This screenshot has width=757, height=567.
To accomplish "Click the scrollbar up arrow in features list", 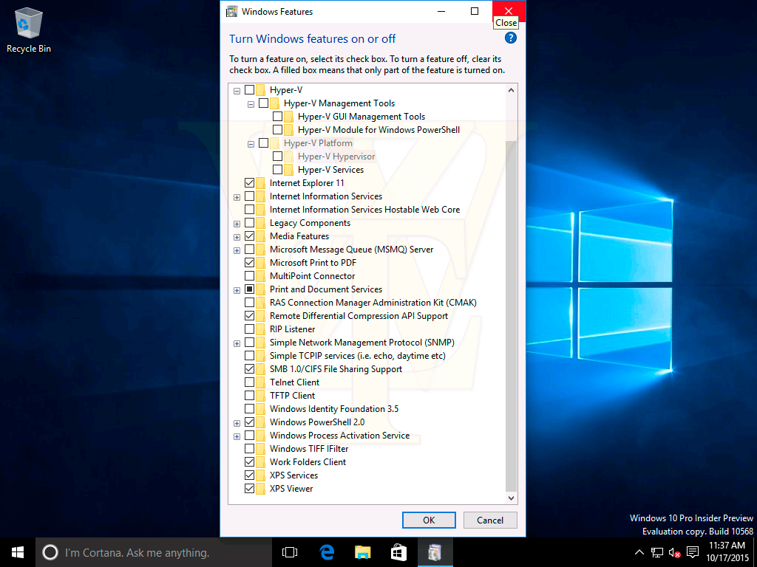I will point(511,90).
